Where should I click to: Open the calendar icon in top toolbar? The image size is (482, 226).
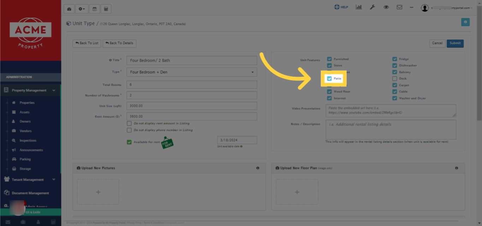(x=94, y=9)
